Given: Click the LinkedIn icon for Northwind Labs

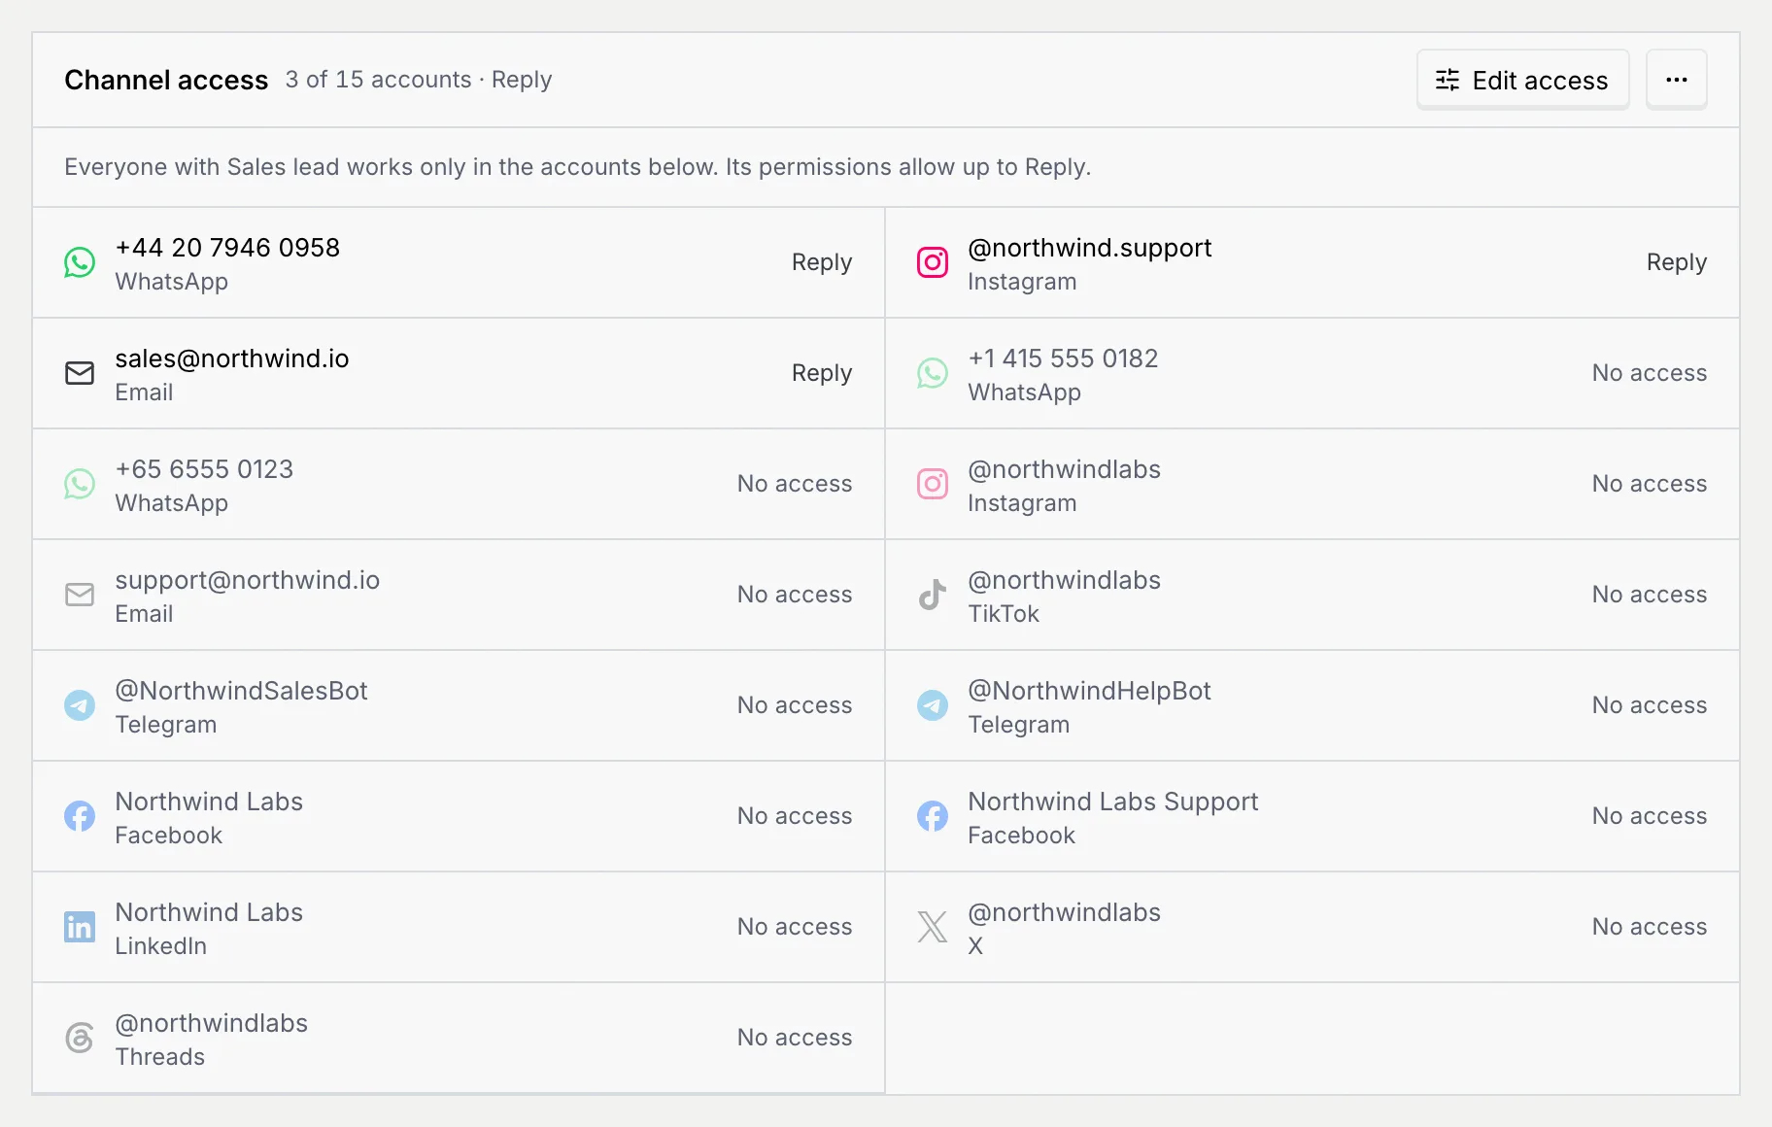Looking at the screenshot, I should point(80,927).
